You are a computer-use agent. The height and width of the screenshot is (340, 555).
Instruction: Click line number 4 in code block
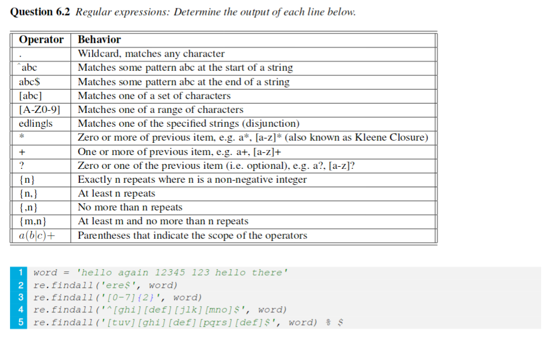point(20,310)
